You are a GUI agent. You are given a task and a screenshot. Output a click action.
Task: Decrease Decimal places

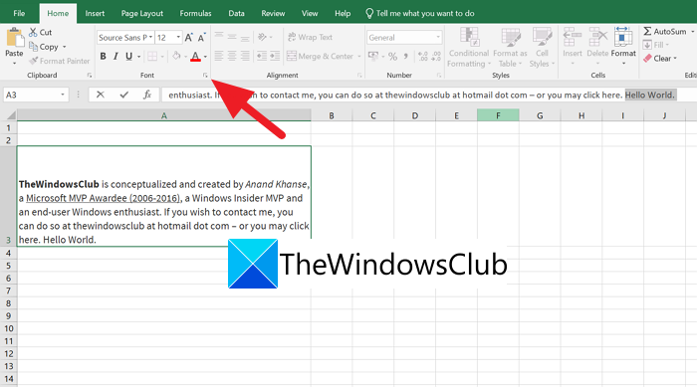pyautogui.click(x=436, y=56)
